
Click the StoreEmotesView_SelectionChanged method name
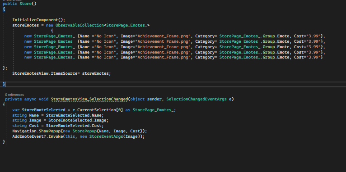point(89,99)
